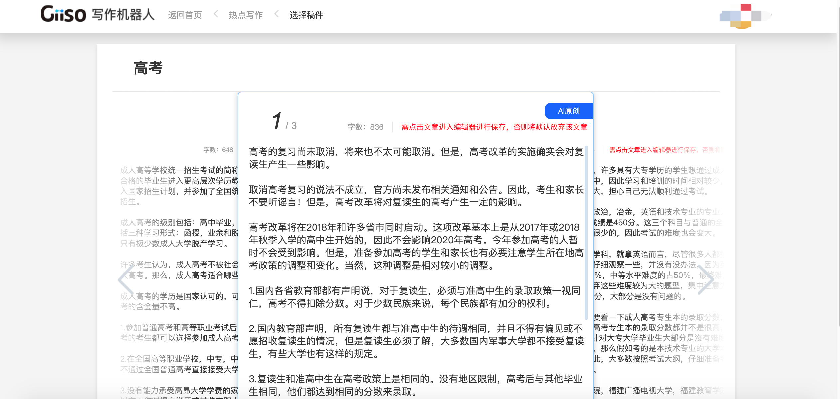This screenshot has width=840, height=399.
Task: Click the left-side 成人高考 draft card
Action: click(x=173, y=233)
